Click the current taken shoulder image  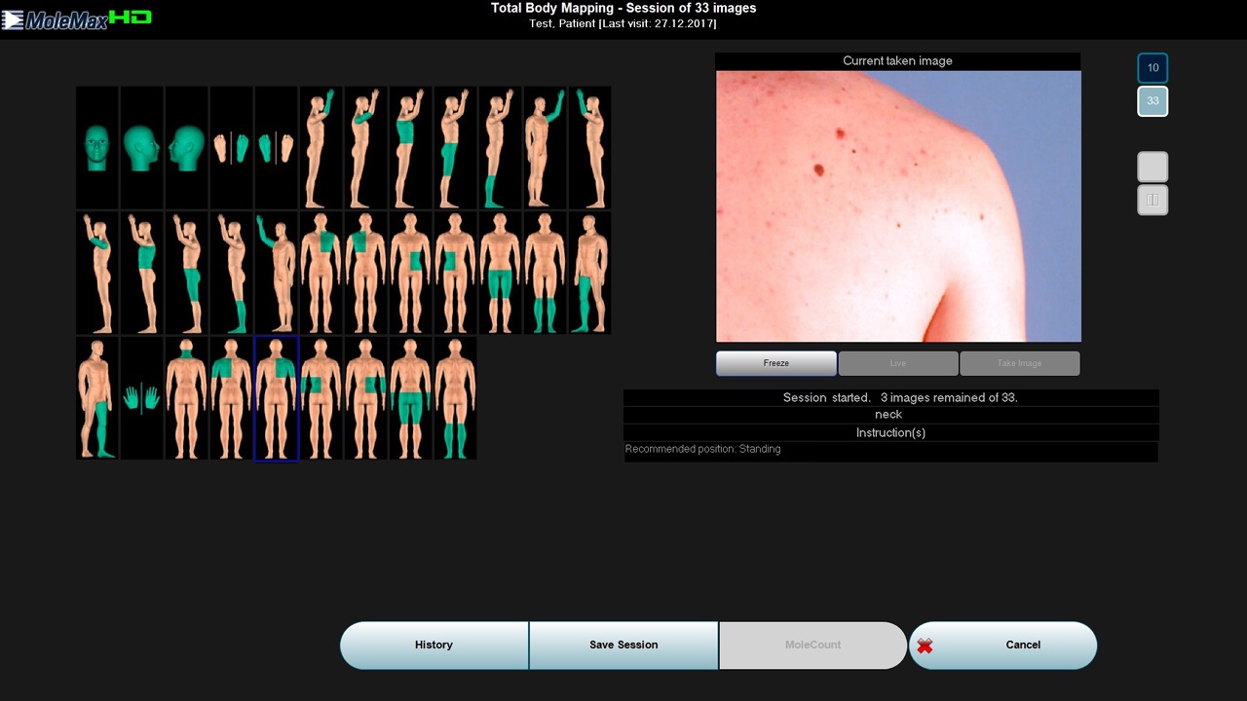click(x=898, y=206)
